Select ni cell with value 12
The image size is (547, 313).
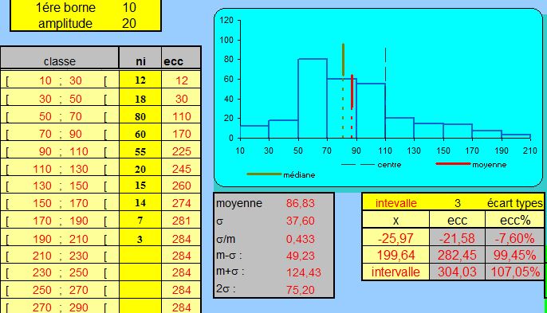tap(140, 80)
